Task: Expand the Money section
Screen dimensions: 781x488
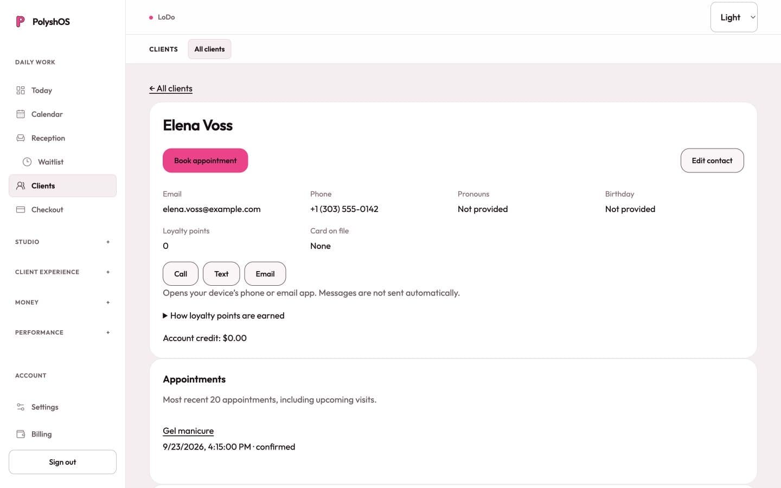Action: (x=62, y=303)
